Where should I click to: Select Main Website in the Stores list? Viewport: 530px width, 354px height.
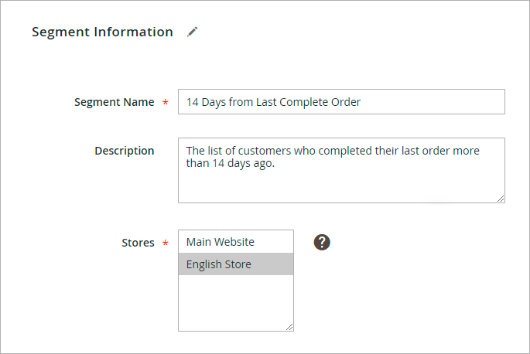[221, 242]
